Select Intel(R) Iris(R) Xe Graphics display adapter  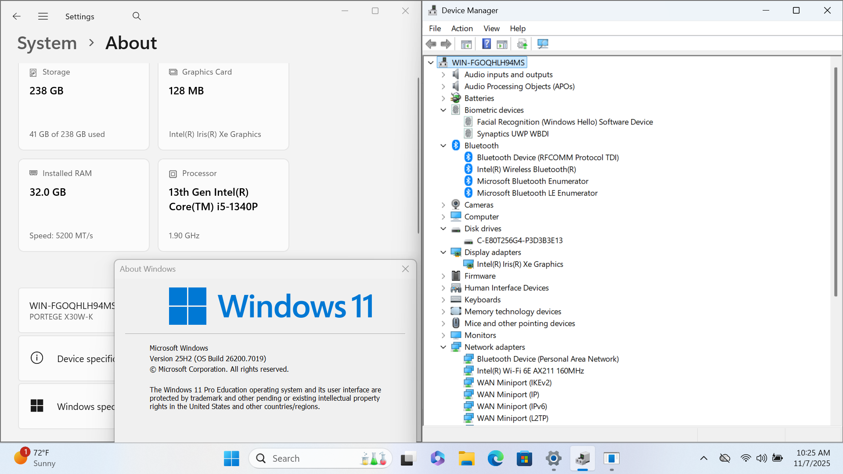[x=519, y=264]
